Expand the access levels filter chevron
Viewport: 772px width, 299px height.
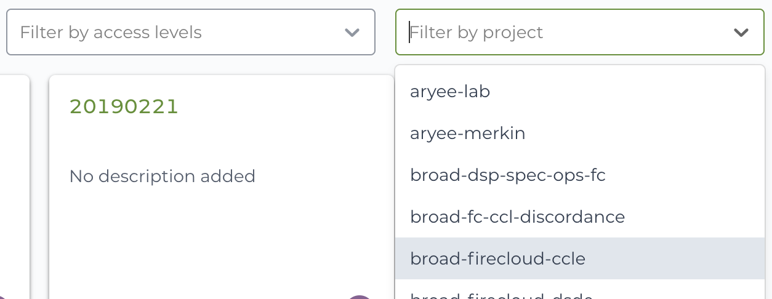(352, 32)
